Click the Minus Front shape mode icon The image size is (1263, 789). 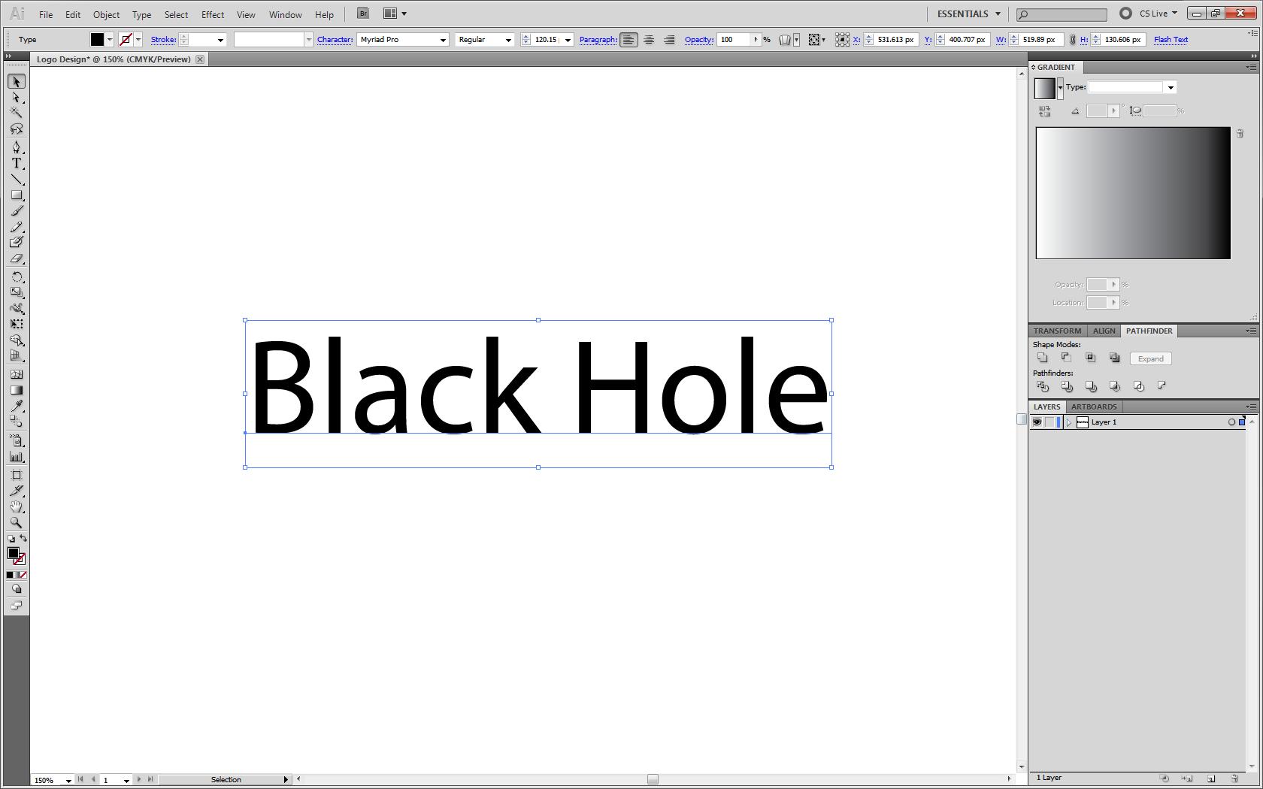coord(1066,358)
